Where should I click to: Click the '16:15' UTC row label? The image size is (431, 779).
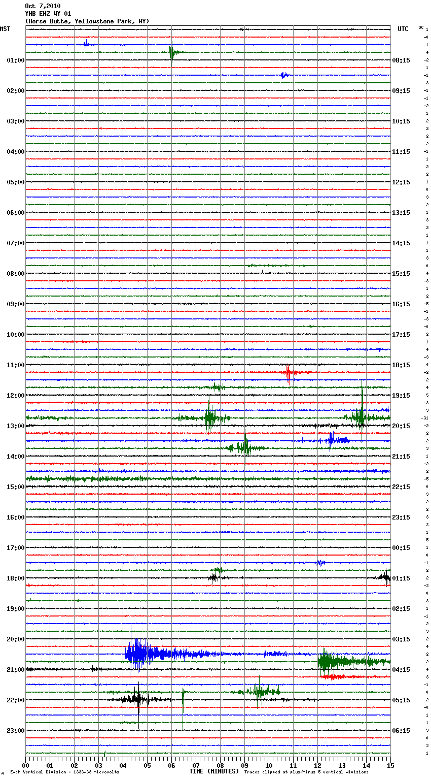pyautogui.click(x=401, y=304)
